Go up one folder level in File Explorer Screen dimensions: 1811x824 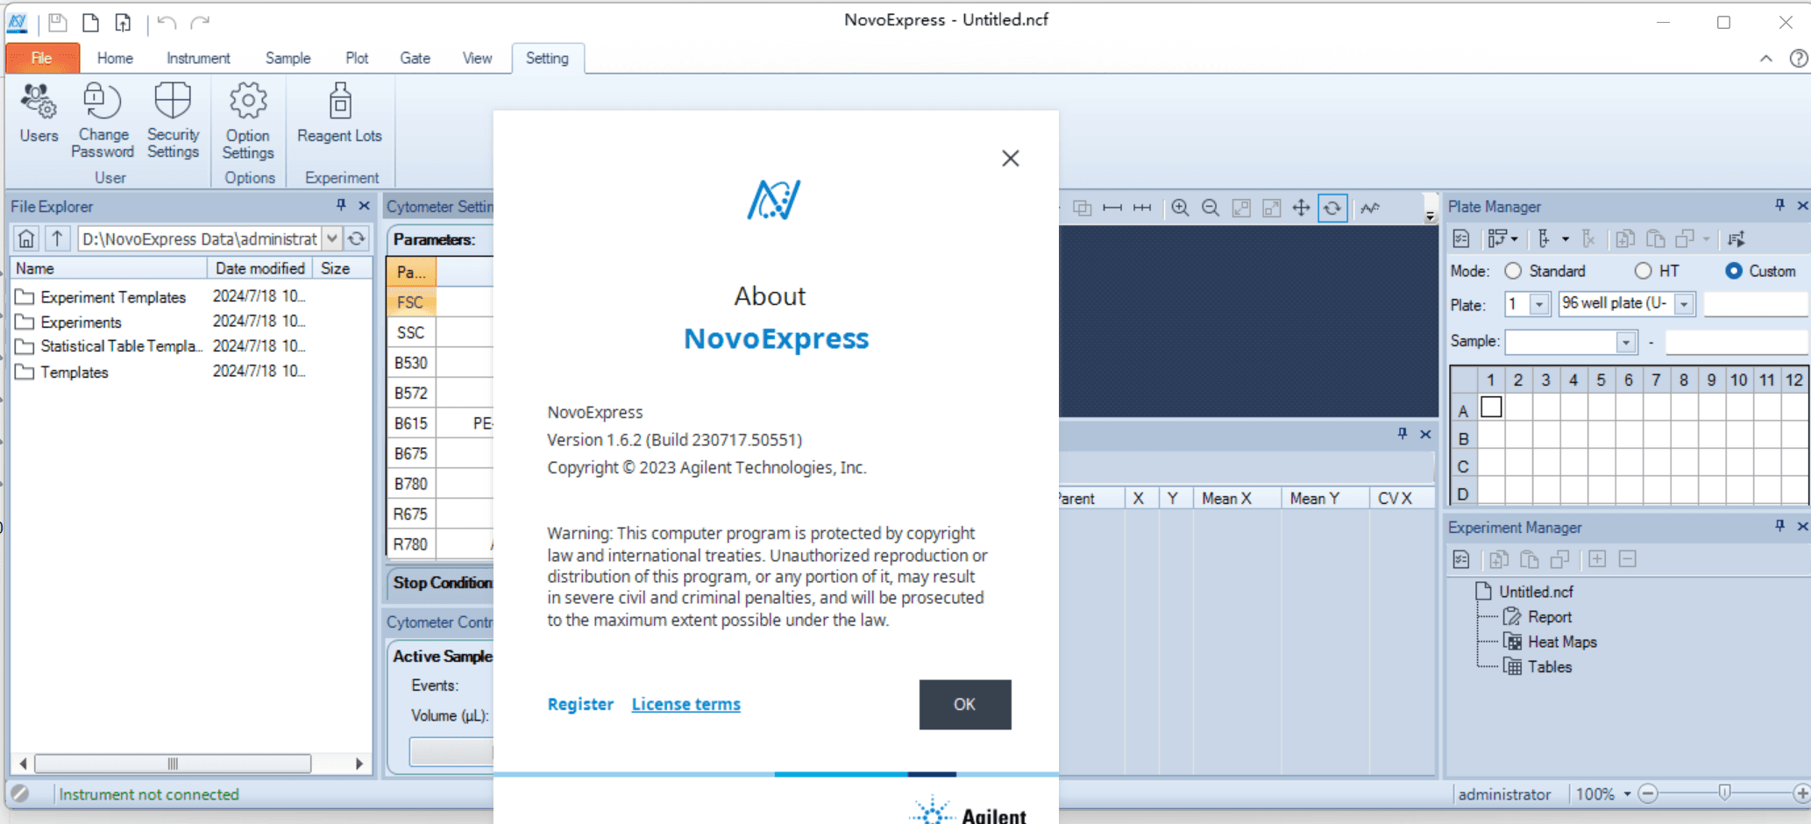57,238
